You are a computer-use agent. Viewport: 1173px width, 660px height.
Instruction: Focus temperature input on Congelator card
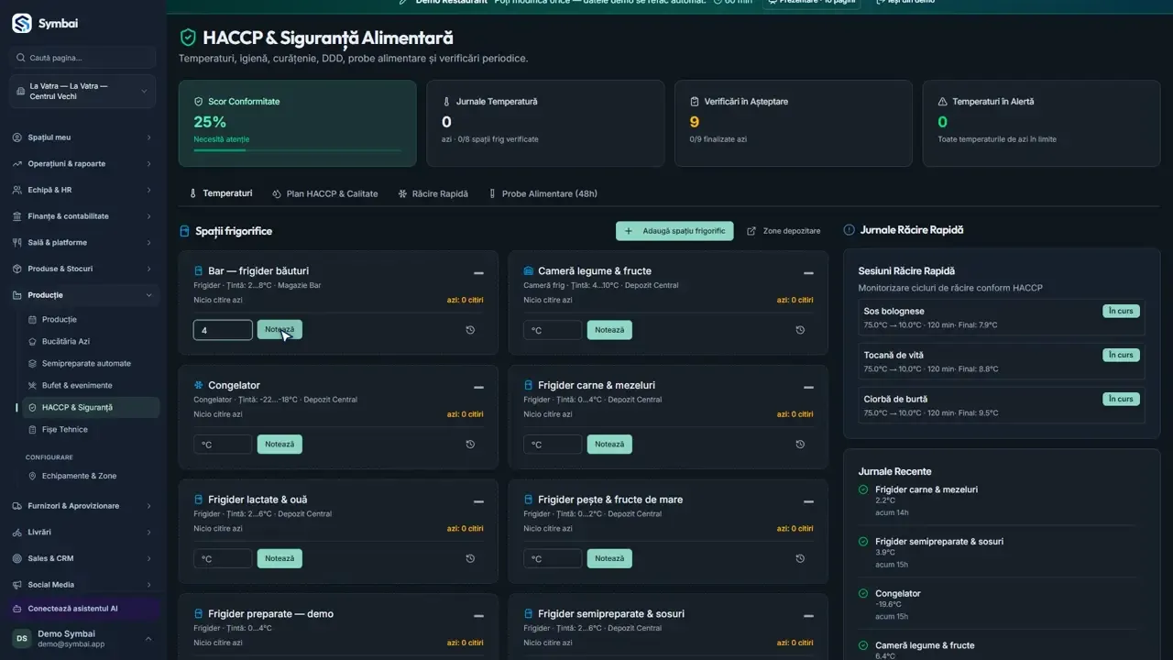(x=223, y=445)
